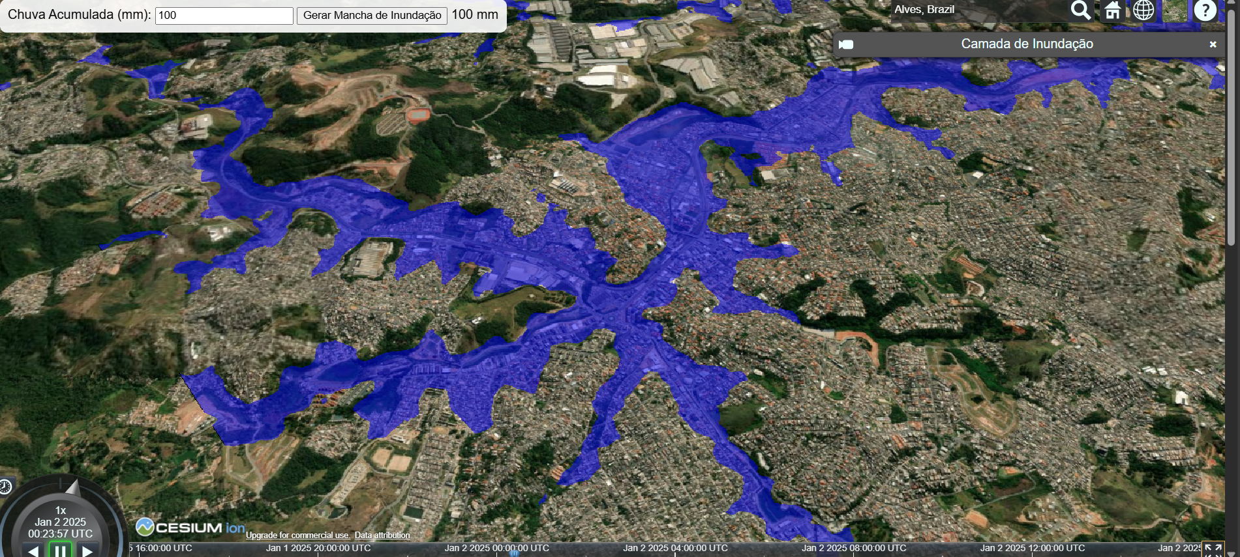The image size is (1240, 557).
Task: Close the Camada de Inundação info box
Action: [1213, 44]
